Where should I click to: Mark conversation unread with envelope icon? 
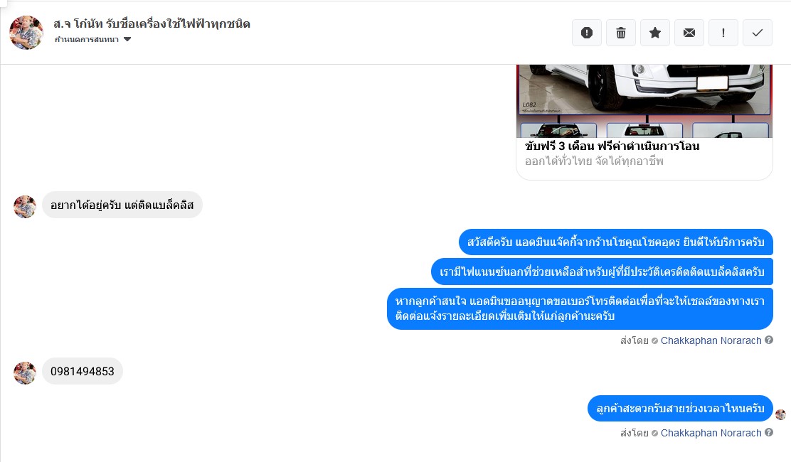(689, 33)
